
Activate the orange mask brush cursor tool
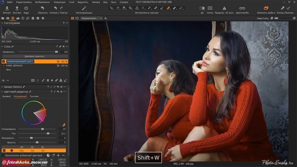168,8
